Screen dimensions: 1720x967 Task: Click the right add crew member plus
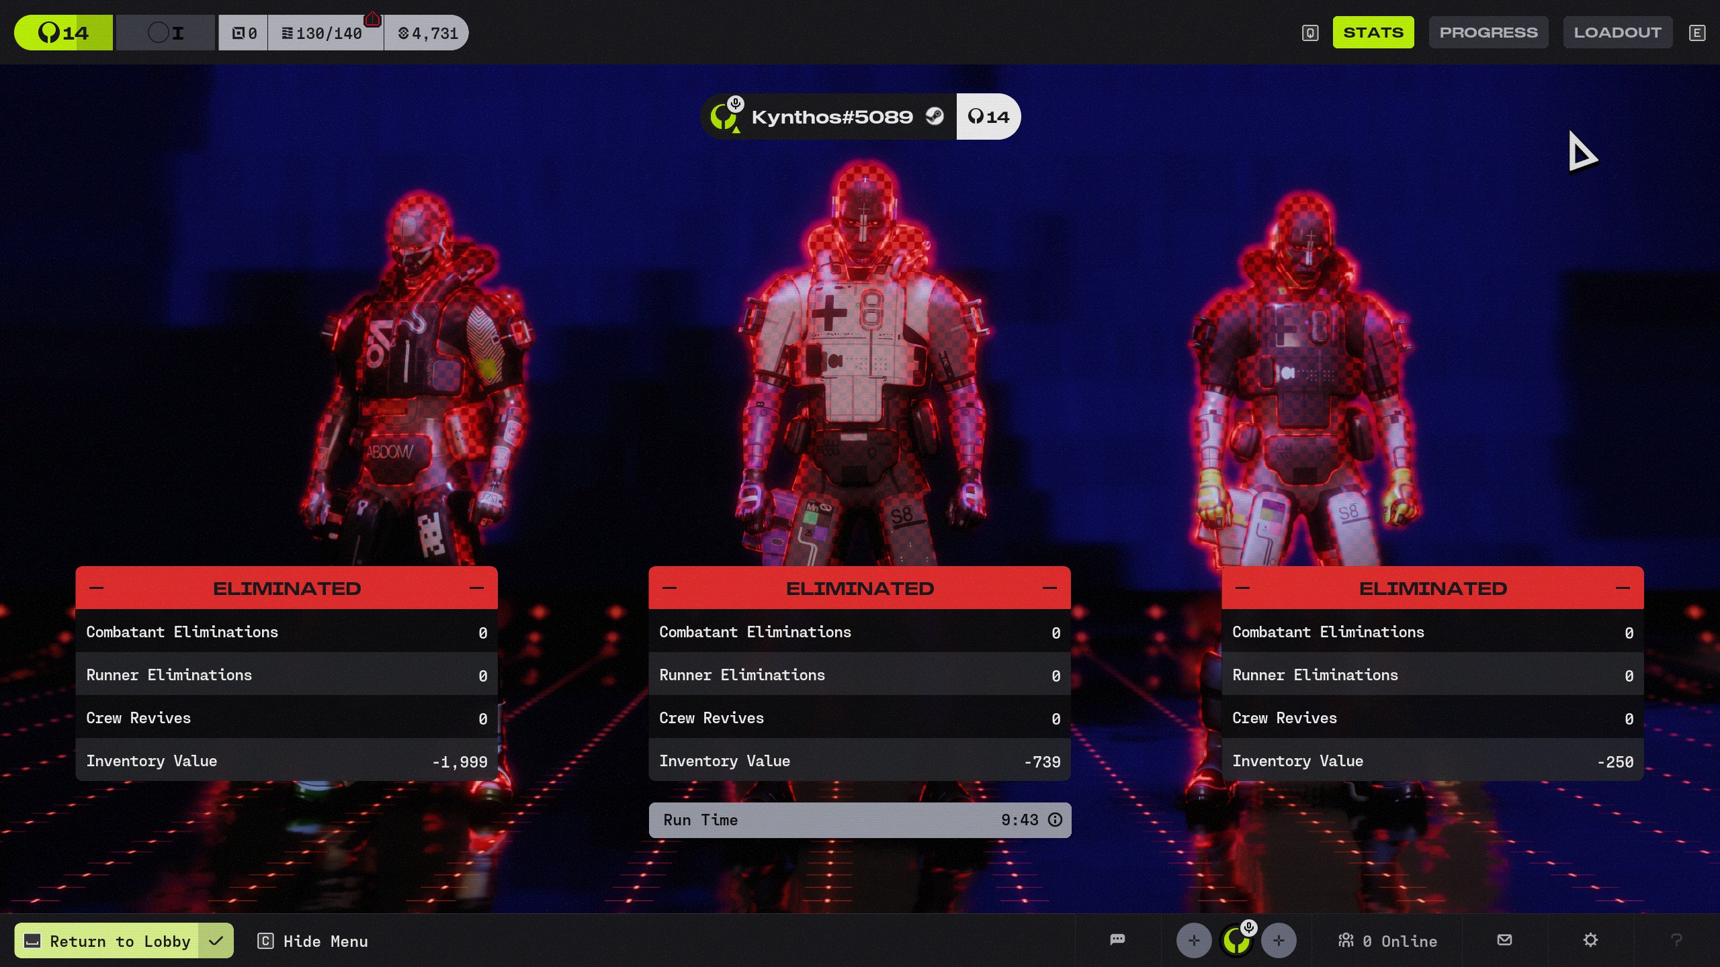pyautogui.click(x=1279, y=940)
